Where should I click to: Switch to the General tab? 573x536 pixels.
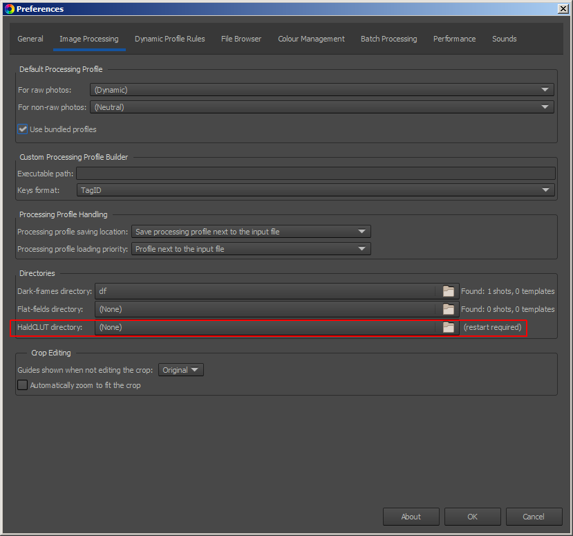pos(30,39)
